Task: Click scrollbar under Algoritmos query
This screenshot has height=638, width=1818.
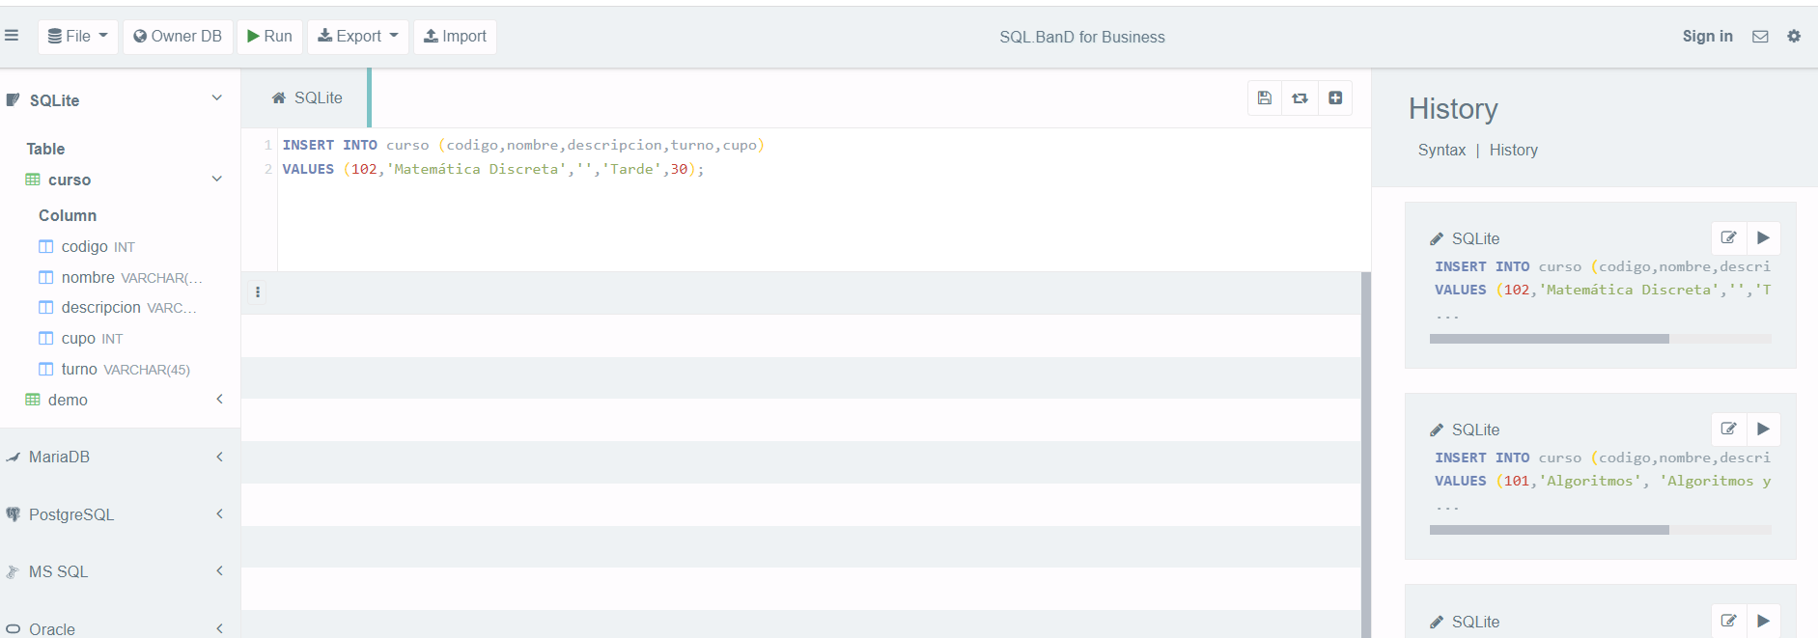Action: point(1550,530)
